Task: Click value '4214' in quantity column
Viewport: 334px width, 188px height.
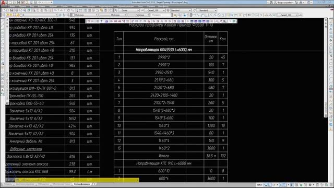Action: (x=72, y=126)
